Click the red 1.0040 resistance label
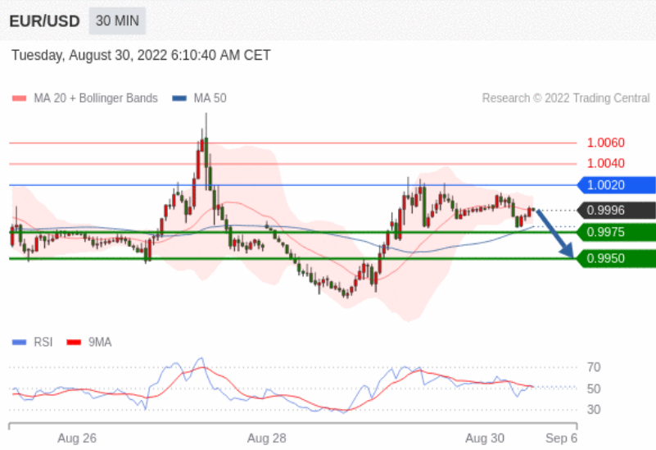Screen dimensions: 656x450 pyautogui.click(x=605, y=163)
